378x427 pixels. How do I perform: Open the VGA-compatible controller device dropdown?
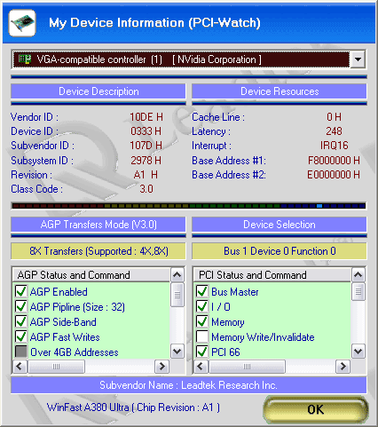point(189,59)
